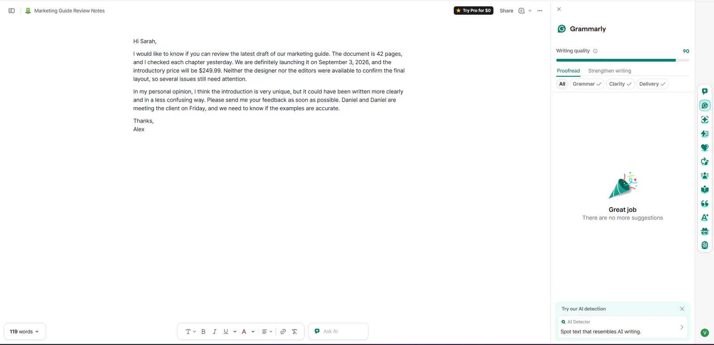
Task: Toggle underline formatting
Action: tap(226, 332)
